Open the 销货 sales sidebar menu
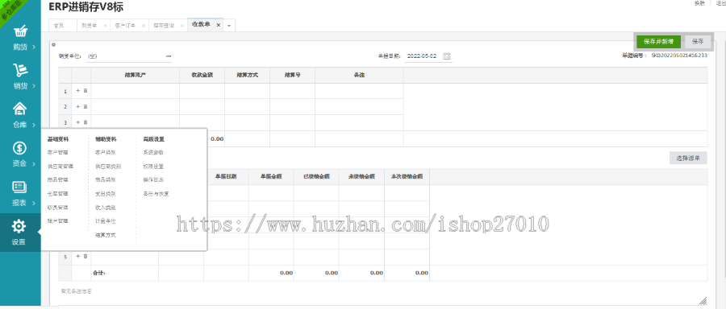Screen dimensions: 726x309 pyautogui.click(x=20, y=77)
